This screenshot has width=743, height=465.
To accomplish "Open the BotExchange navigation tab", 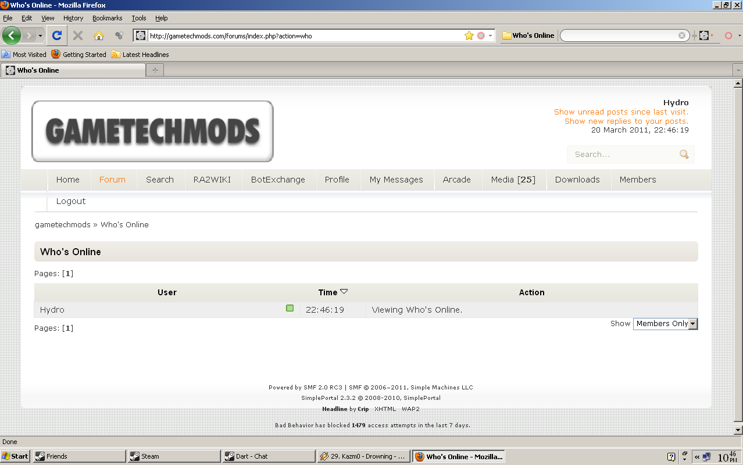I will point(278,180).
